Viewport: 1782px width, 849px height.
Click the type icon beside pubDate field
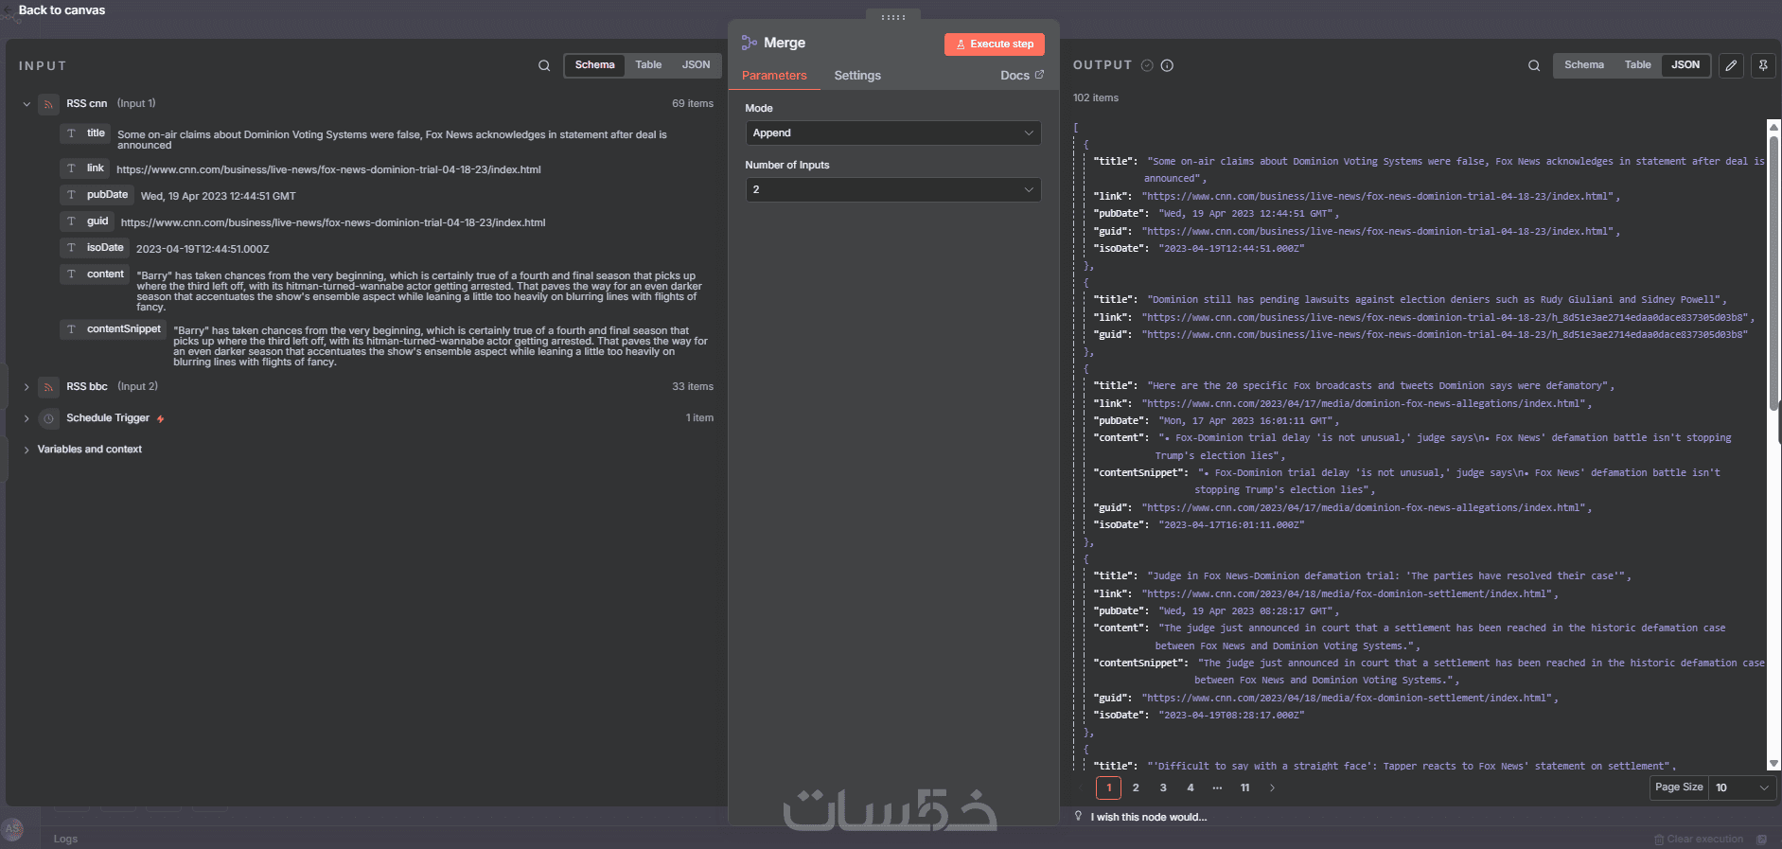tap(71, 195)
